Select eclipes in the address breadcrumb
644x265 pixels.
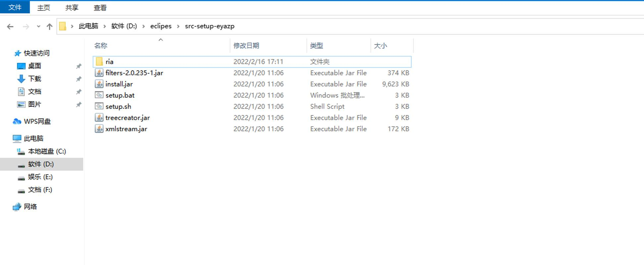(x=161, y=26)
